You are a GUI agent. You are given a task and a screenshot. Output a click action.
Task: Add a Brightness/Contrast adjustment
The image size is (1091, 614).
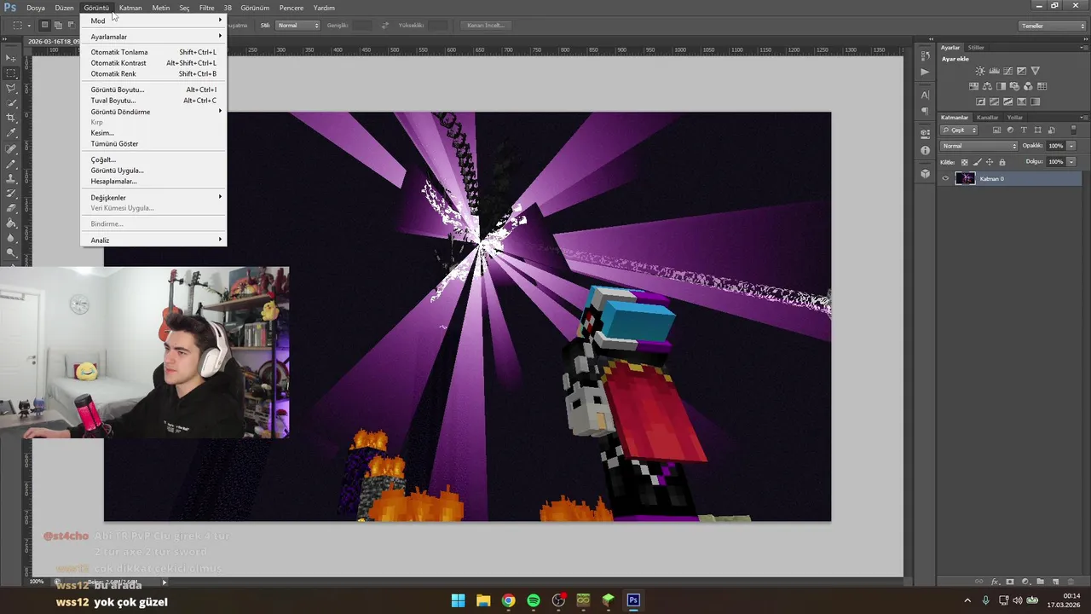click(980, 71)
